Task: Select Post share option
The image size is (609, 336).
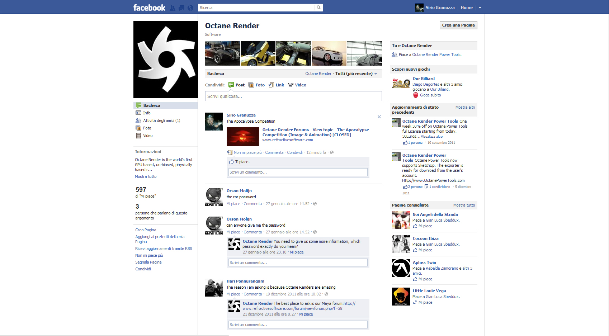Action: click(236, 85)
